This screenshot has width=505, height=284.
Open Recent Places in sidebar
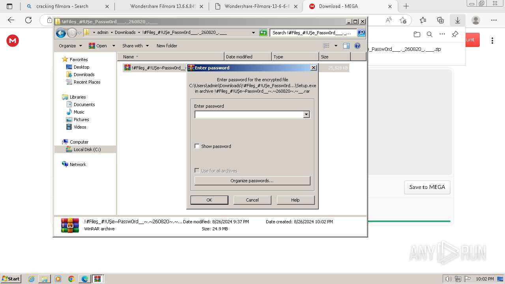(x=87, y=82)
